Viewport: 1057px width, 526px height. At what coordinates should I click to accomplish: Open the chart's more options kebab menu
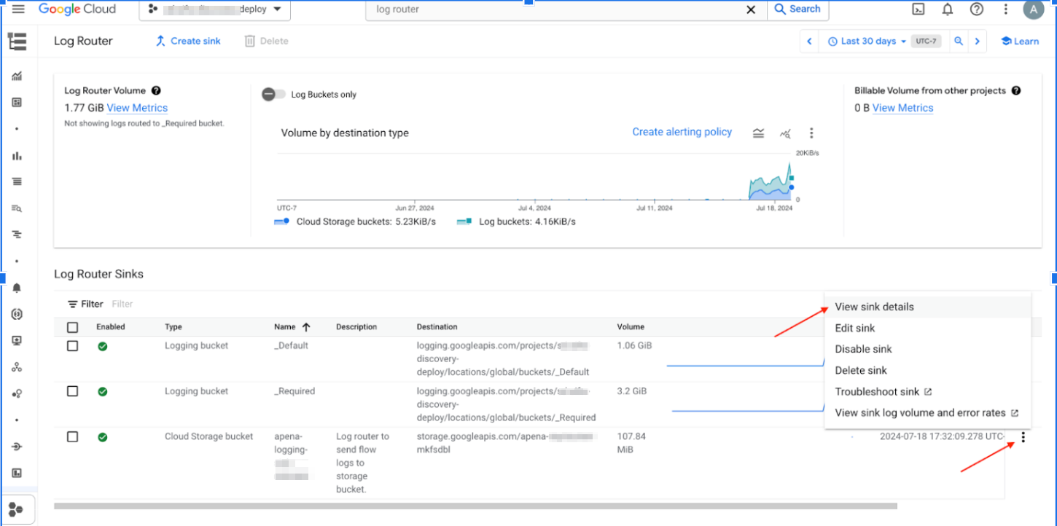tap(811, 133)
